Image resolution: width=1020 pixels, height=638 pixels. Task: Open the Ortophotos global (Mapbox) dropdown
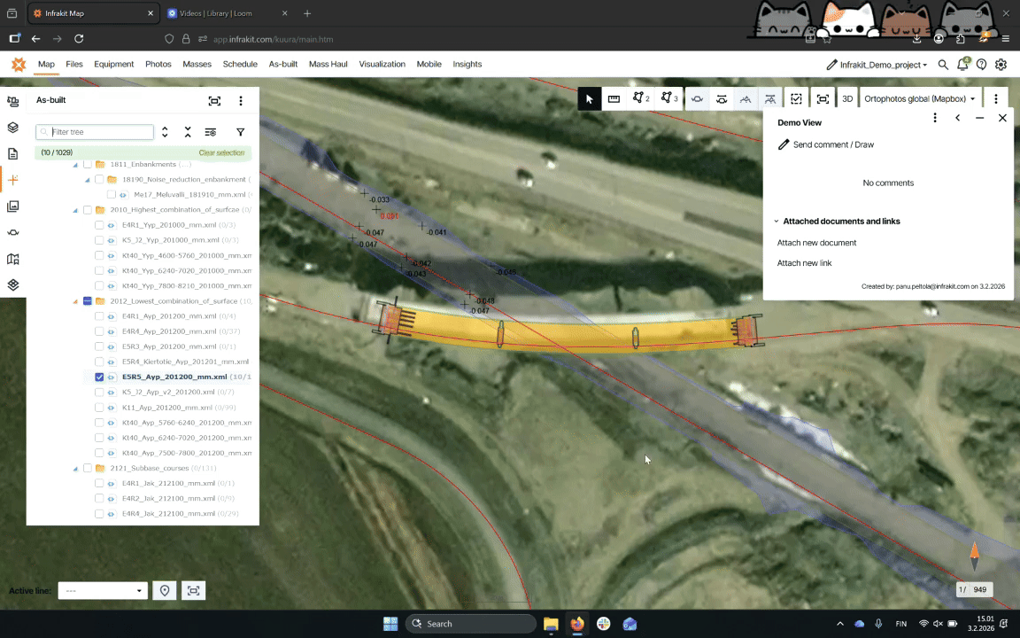tap(920, 99)
